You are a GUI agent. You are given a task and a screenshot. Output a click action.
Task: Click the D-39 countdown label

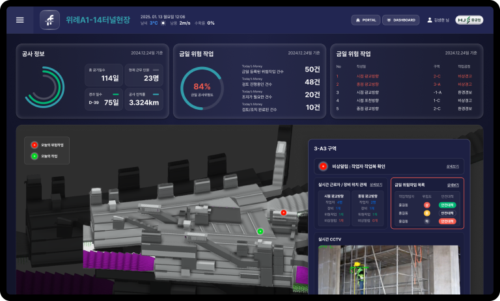coord(94,103)
